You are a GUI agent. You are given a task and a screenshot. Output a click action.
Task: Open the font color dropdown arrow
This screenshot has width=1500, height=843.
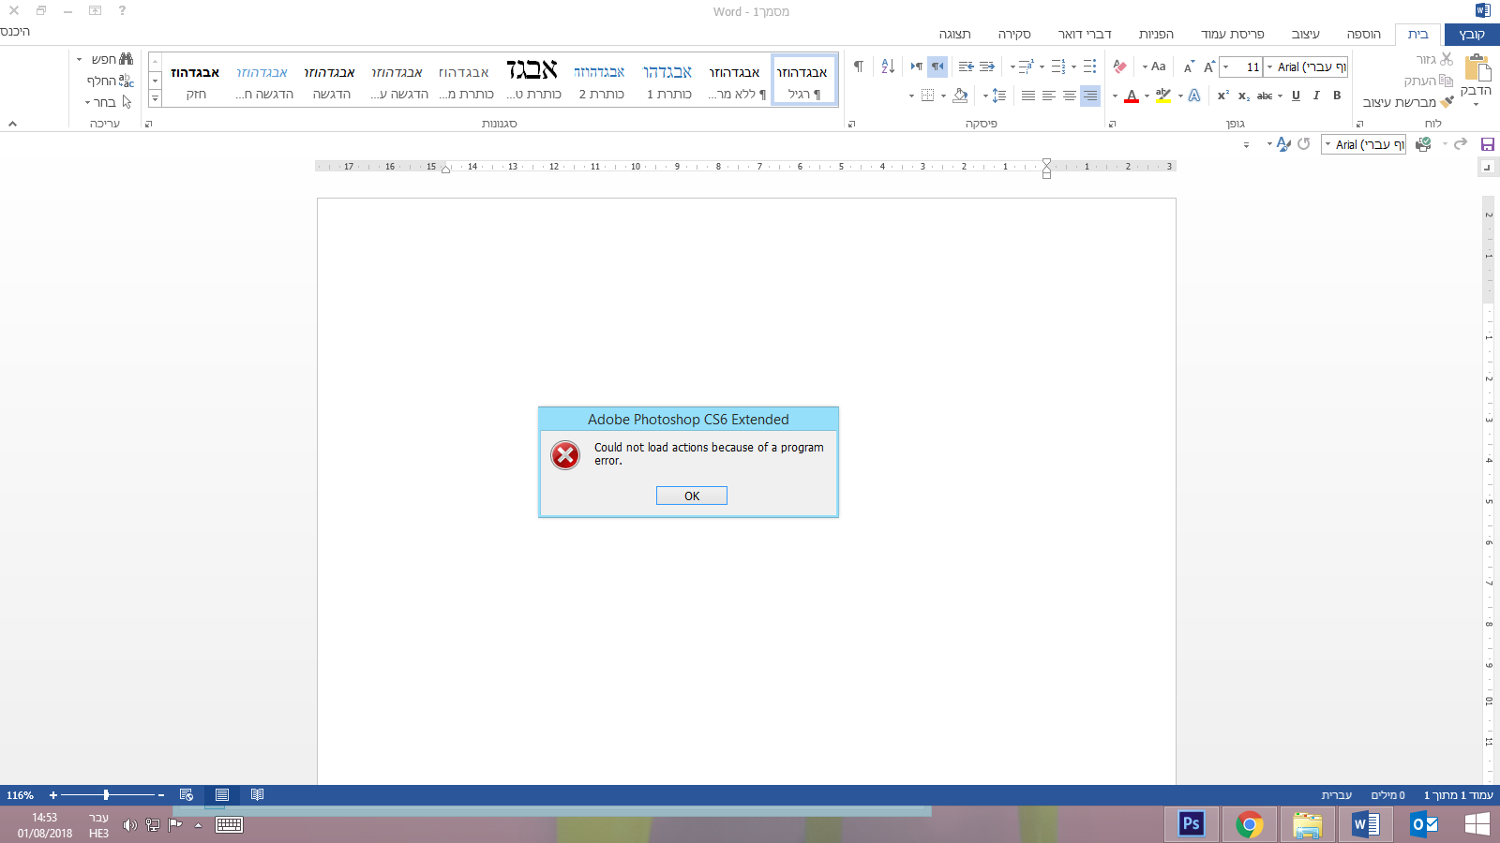click(1115, 96)
